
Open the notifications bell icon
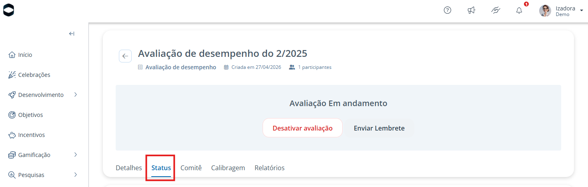coord(519,10)
